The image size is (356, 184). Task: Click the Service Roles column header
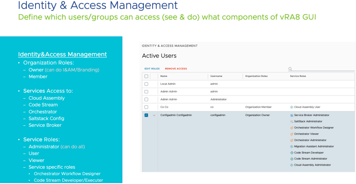click(x=298, y=76)
